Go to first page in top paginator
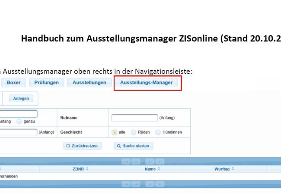 coord(126,162)
